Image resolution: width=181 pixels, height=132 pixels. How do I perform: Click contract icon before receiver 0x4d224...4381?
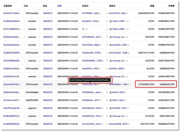coord(111,45)
